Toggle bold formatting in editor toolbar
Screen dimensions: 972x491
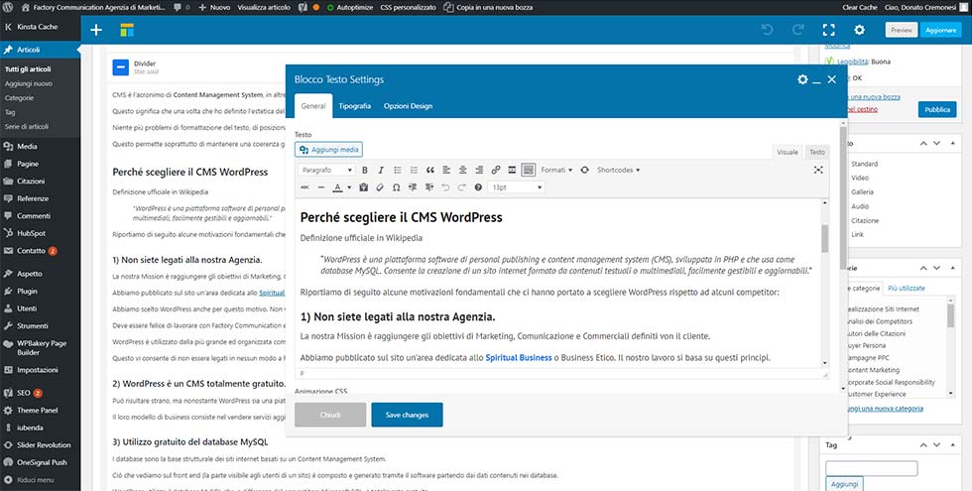click(x=365, y=170)
